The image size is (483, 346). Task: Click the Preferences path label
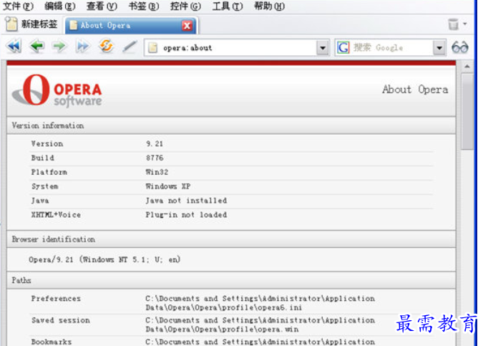tap(56, 299)
